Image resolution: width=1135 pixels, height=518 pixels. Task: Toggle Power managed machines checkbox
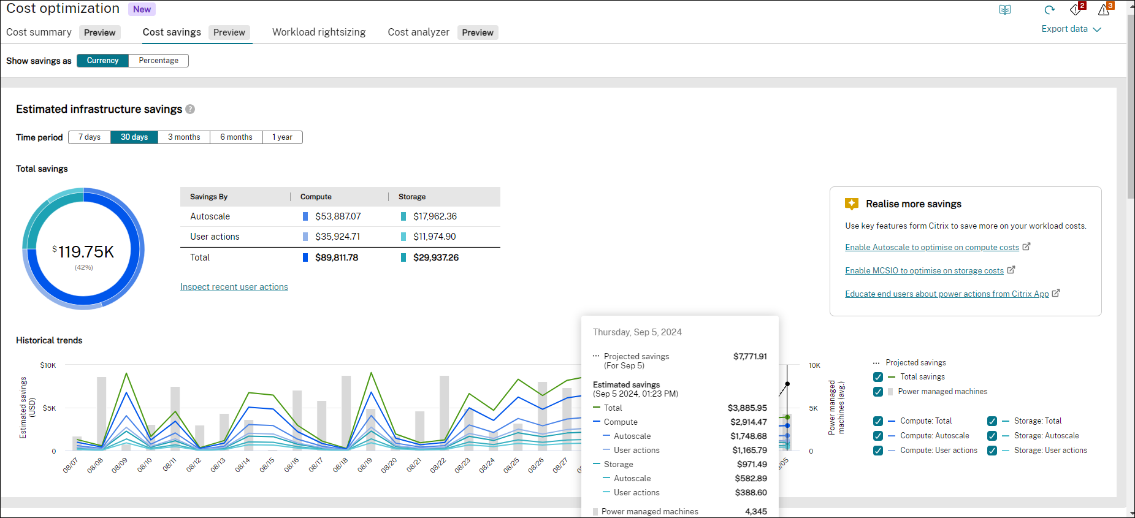(878, 392)
